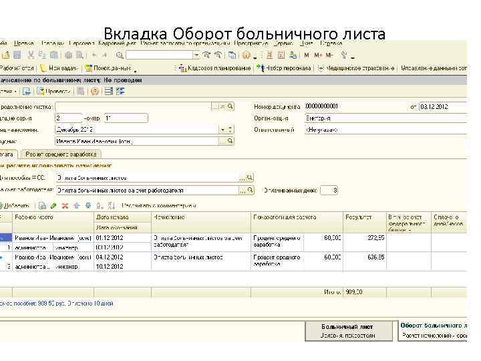Click ellipsis in employer-paid accrual field

(x=243, y=191)
